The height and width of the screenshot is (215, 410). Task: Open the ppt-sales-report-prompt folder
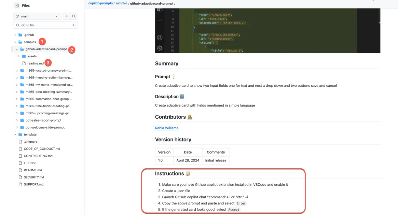coord(43,120)
